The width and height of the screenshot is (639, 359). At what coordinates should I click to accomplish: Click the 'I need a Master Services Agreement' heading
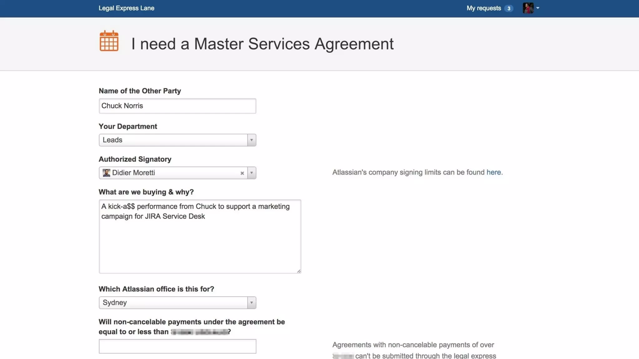[262, 44]
